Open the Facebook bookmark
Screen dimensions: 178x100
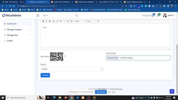click(x=48, y=10)
